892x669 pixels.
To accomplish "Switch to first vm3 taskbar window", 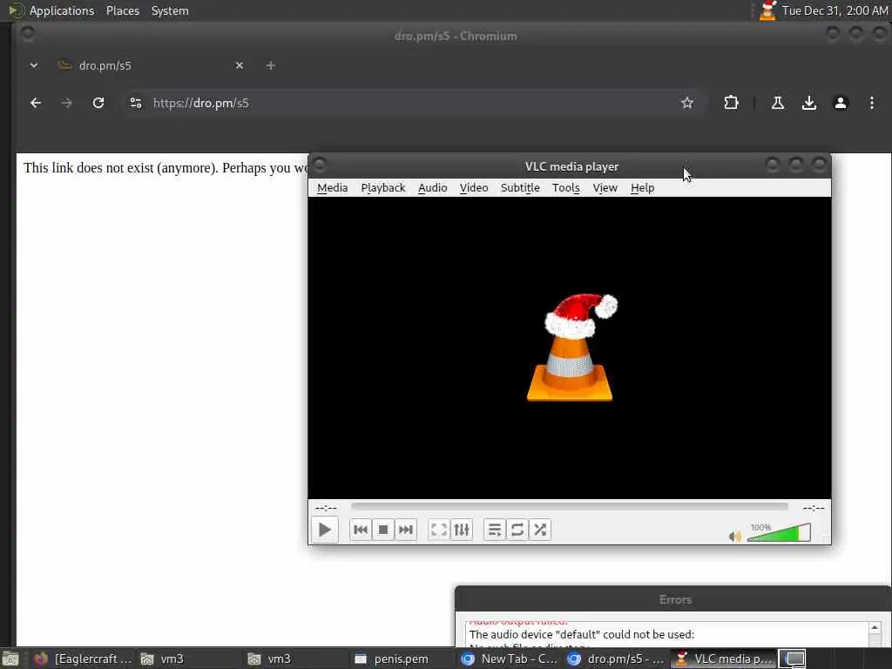I will pos(188,659).
